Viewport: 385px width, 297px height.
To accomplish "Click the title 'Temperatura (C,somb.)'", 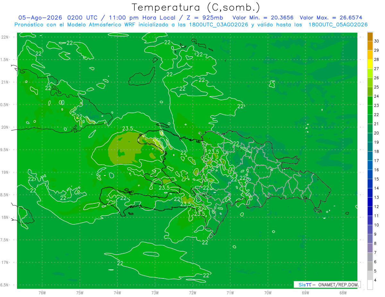I will pyautogui.click(x=196, y=7).
